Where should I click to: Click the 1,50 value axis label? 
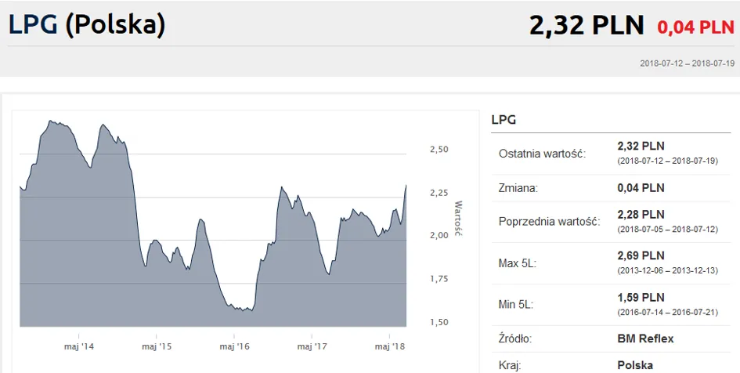click(x=439, y=322)
